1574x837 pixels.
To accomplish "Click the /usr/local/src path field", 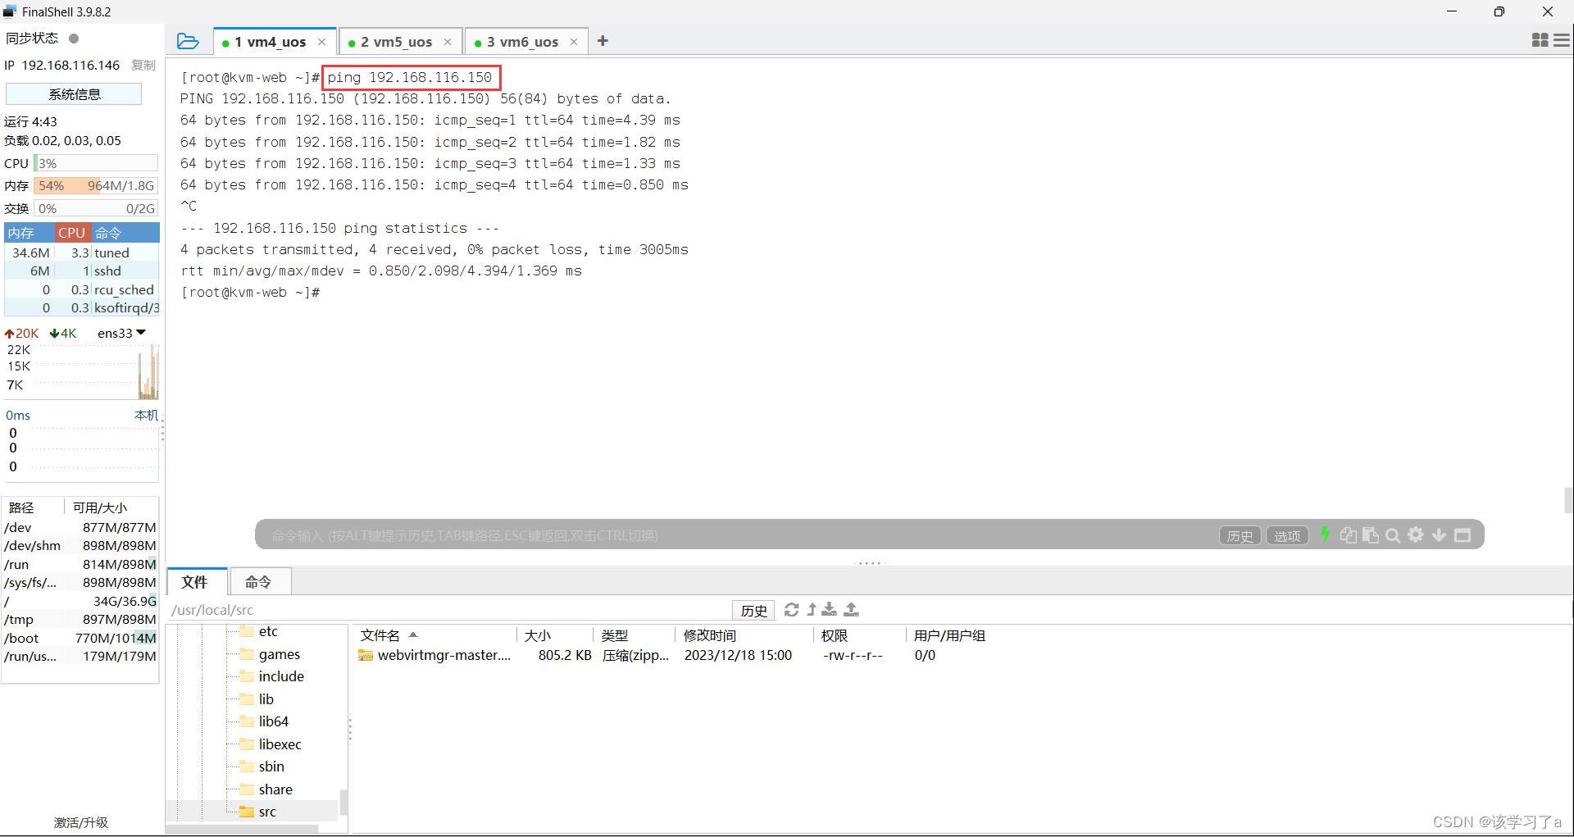I will (448, 610).
